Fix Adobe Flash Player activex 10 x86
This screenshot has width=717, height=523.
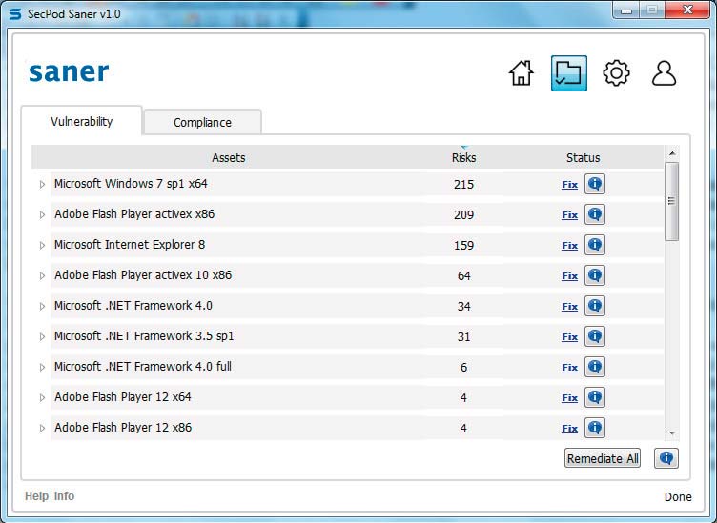(570, 276)
